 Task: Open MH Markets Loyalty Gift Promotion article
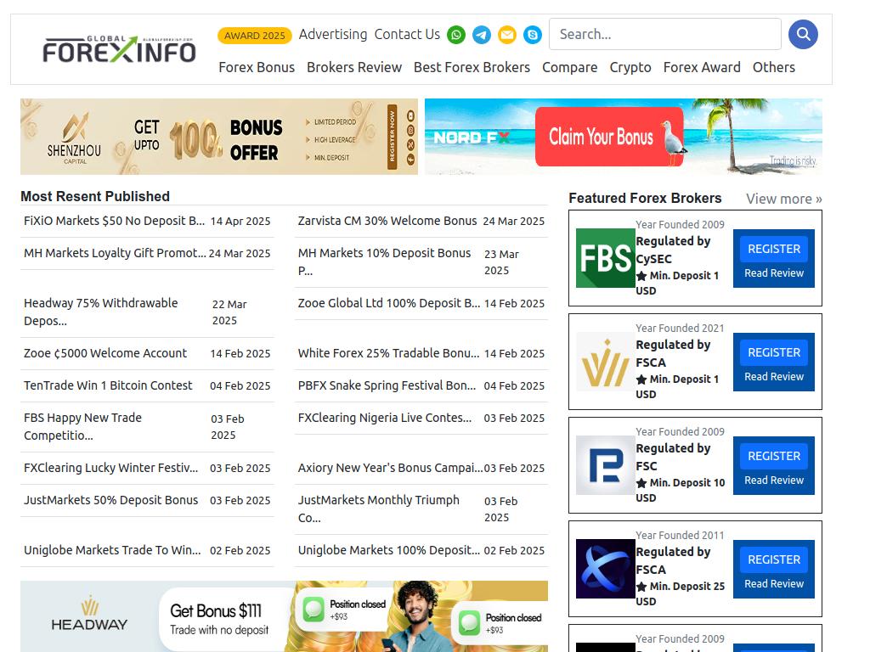pos(115,253)
